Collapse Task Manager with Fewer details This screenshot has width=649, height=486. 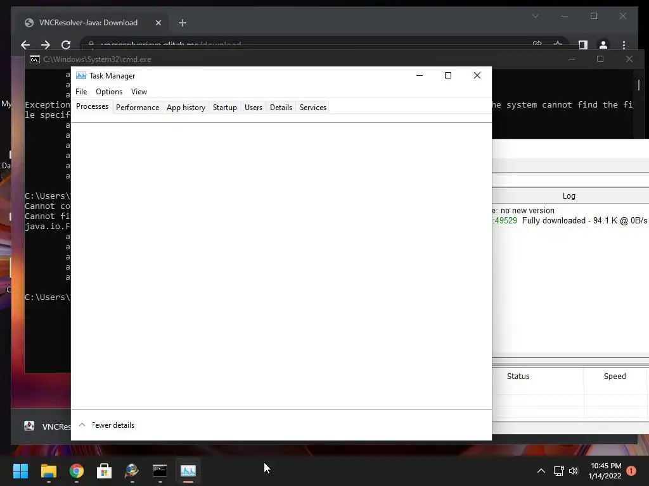point(106,425)
